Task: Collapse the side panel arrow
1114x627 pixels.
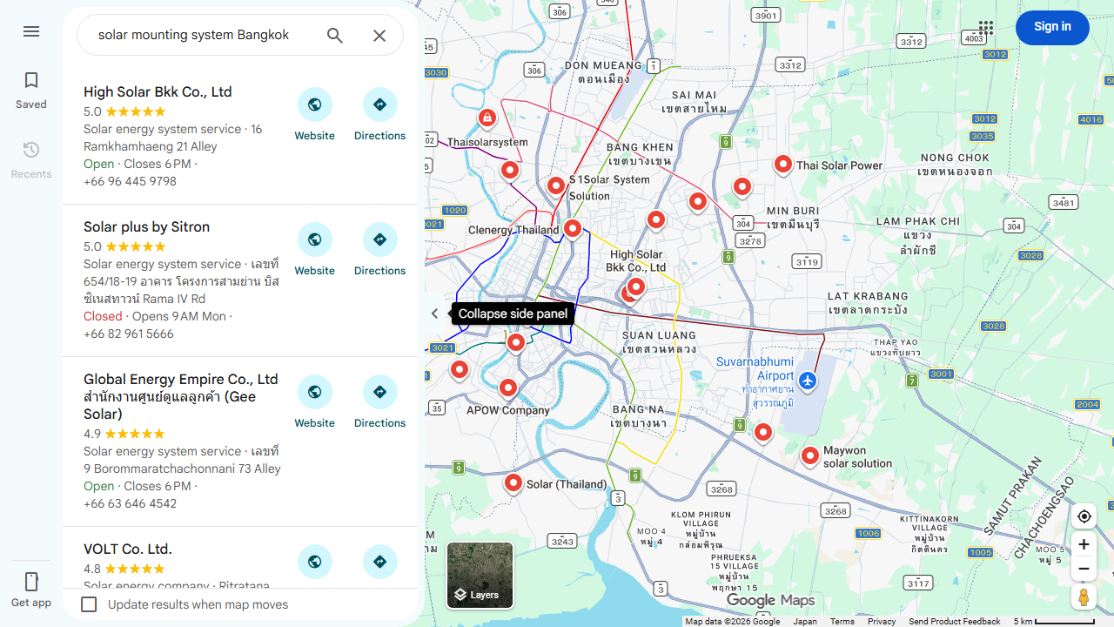Action: point(435,313)
